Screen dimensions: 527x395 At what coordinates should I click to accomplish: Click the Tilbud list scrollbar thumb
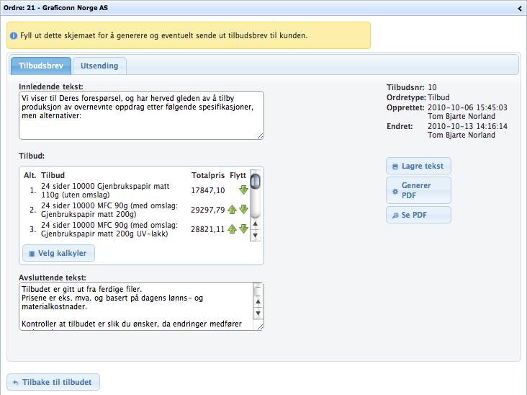click(x=255, y=180)
